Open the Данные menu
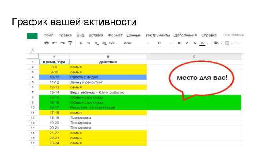 tap(134, 35)
